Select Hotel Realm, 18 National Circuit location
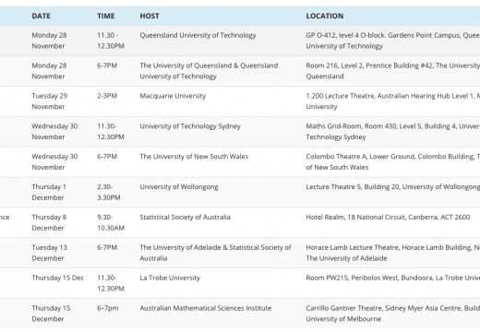Image resolution: width=480 pixels, height=332 pixels. (x=388, y=218)
